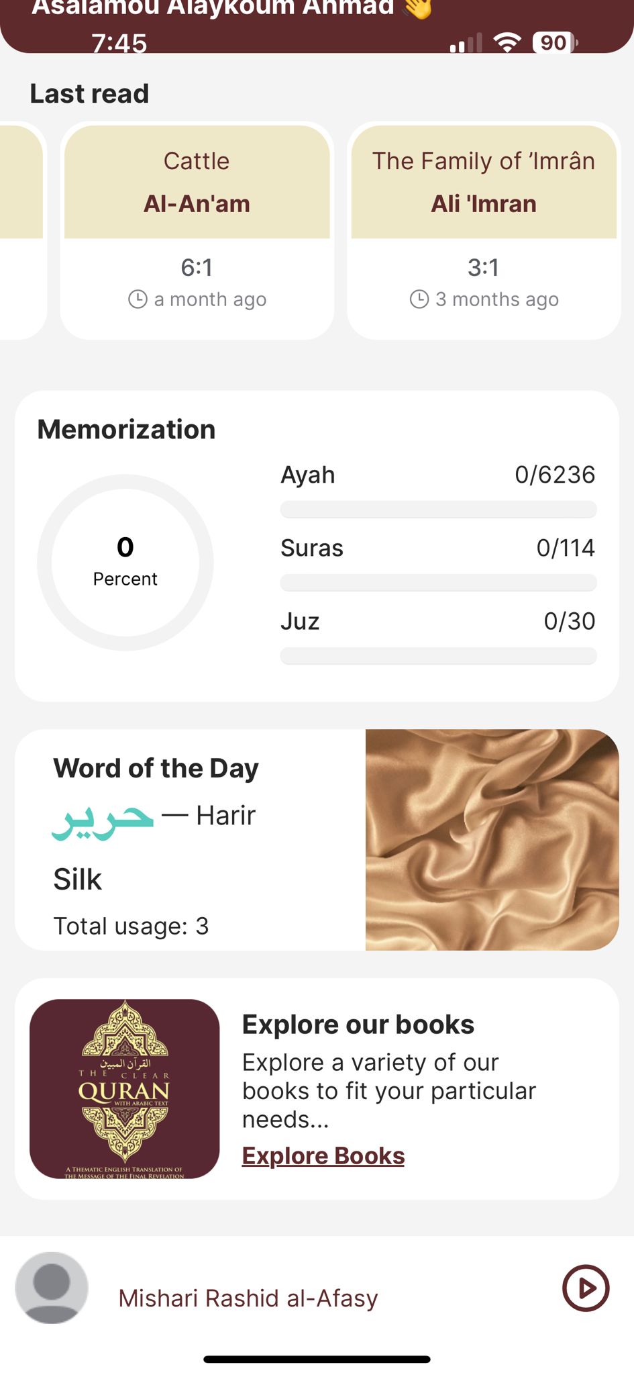Open the Ali 'Imran last read card

click(x=484, y=231)
